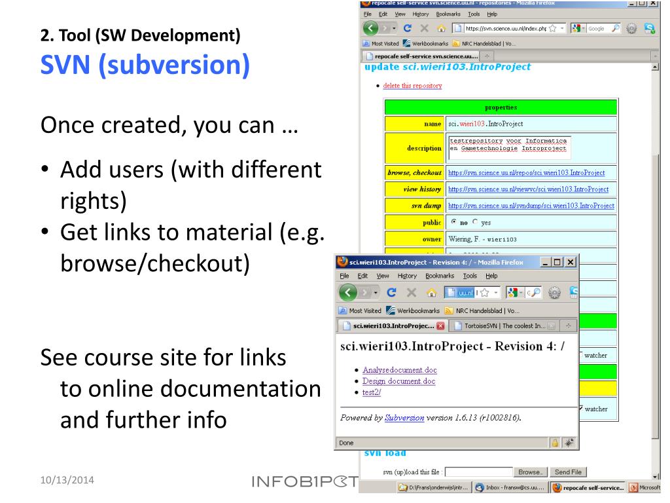This screenshot has height=503, width=670.
Task: Reload the repocafe self-service page
Action: [407, 28]
